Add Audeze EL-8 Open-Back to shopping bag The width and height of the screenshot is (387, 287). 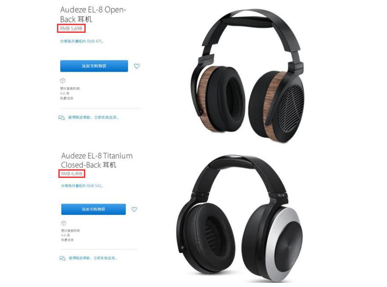tap(94, 66)
